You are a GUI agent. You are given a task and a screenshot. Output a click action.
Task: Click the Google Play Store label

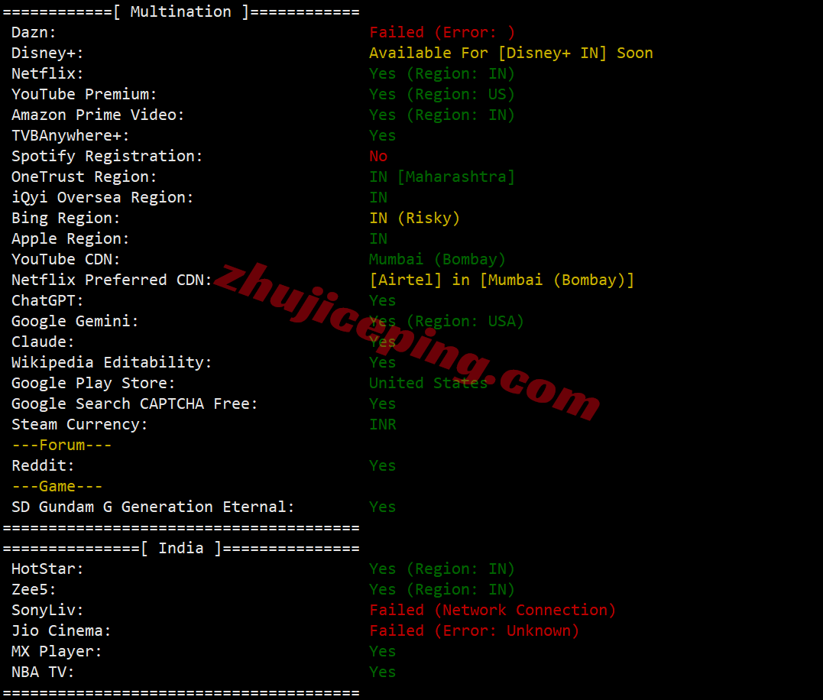coord(93,384)
